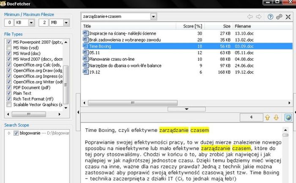
Task: Click the maximum filesize value field
Action: [x=44, y=23]
